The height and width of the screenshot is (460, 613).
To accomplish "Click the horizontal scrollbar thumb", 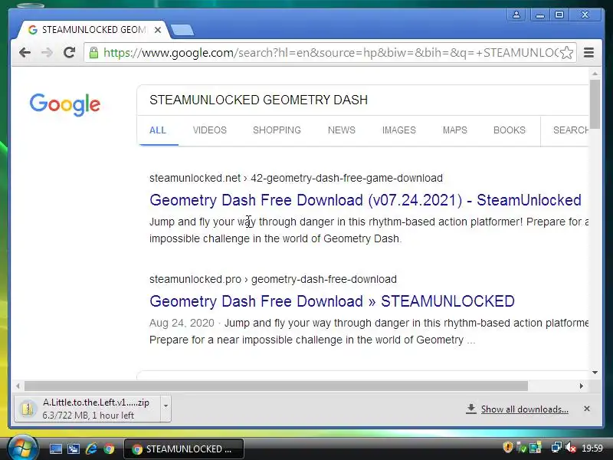I will point(276,386).
